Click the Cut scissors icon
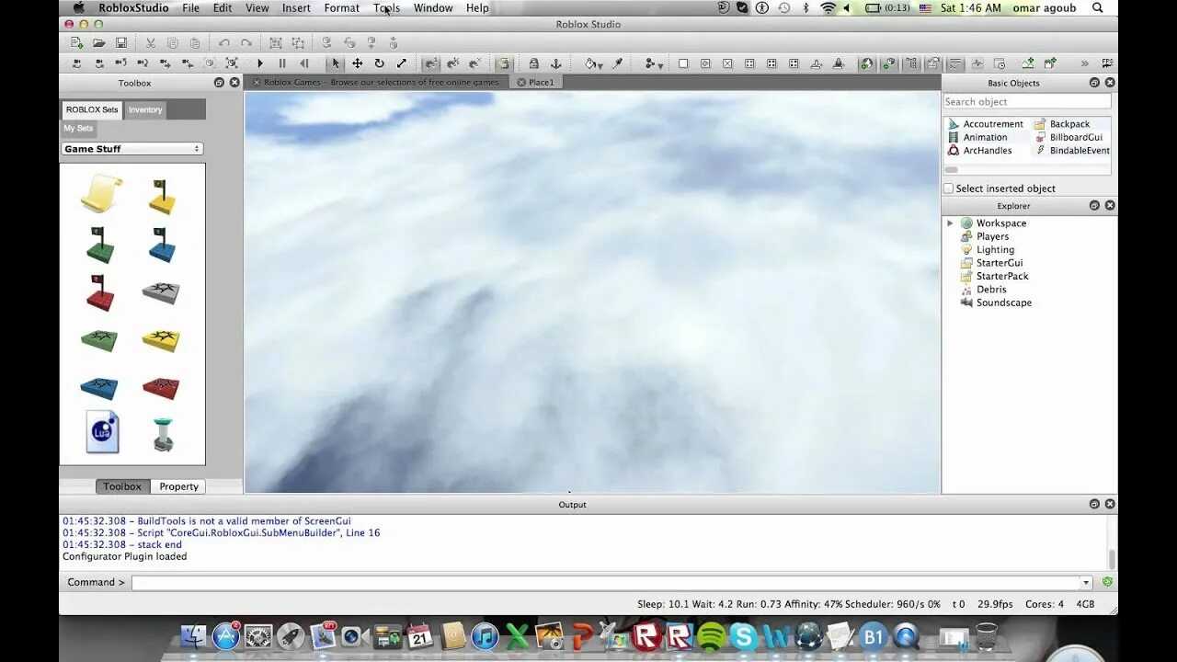 coord(150,42)
